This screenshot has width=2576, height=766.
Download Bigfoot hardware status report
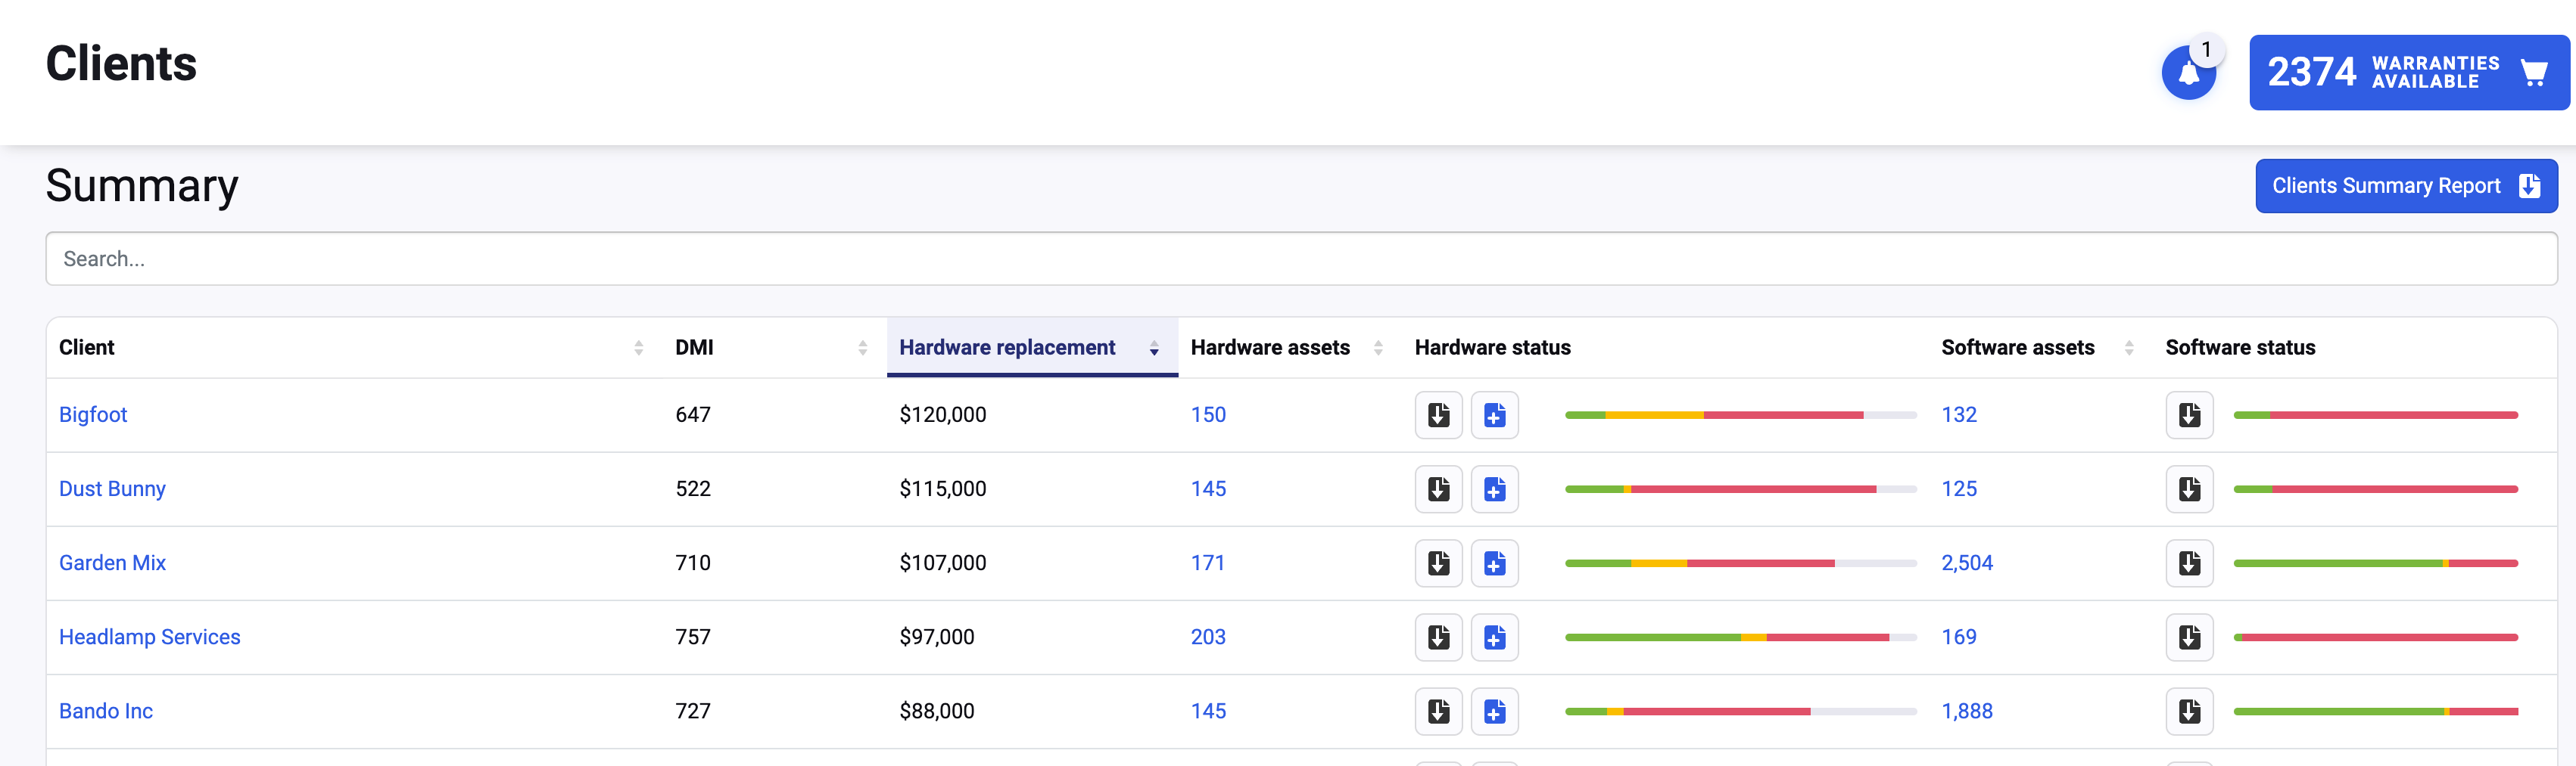pos(1438,415)
